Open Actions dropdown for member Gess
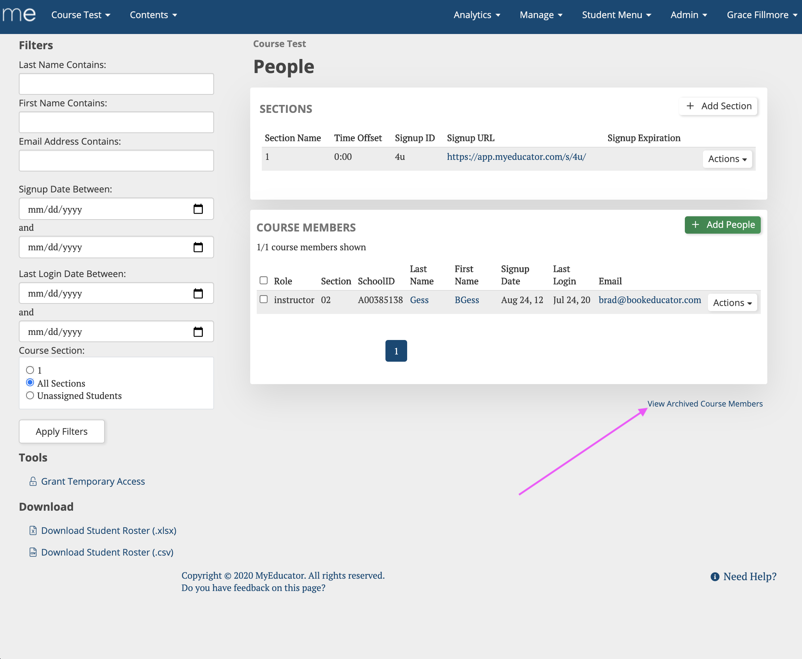This screenshot has height=659, width=802. (x=732, y=302)
